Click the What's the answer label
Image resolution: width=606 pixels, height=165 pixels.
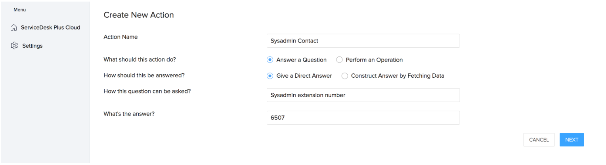click(x=129, y=113)
